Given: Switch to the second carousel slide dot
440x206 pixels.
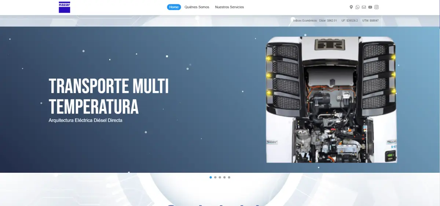Looking at the screenshot, I should pyautogui.click(x=215, y=177).
